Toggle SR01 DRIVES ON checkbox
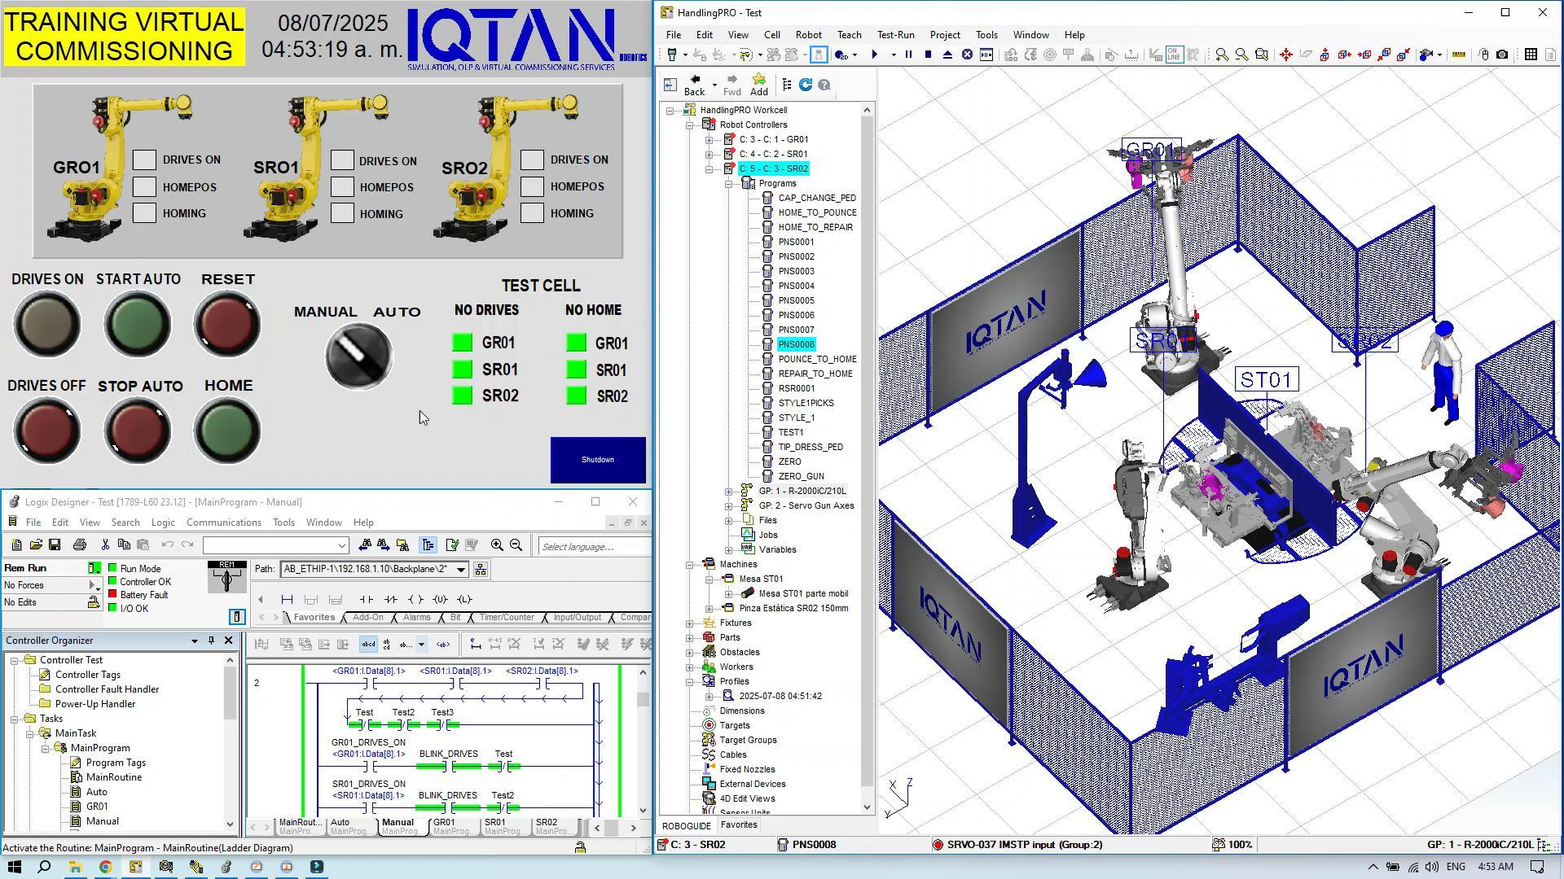1564x879 pixels. tap(343, 160)
